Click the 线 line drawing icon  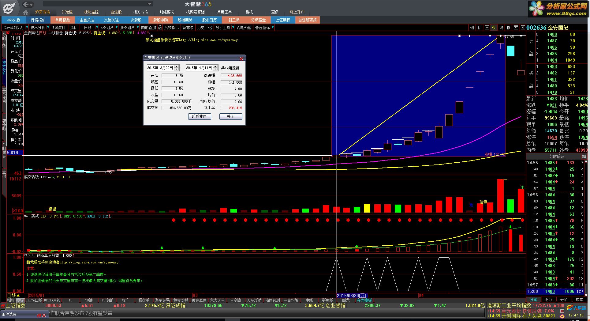pos(501,28)
